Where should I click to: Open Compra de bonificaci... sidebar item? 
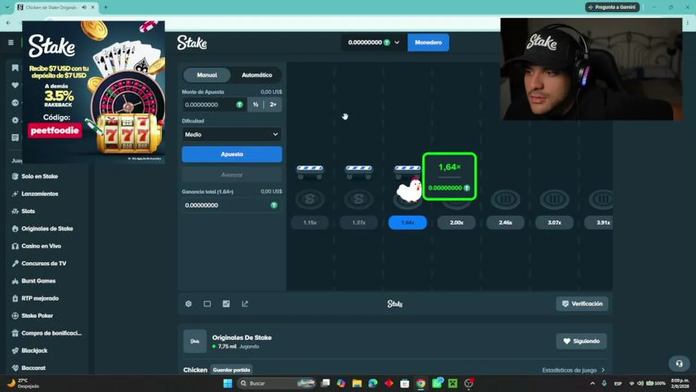(51, 333)
